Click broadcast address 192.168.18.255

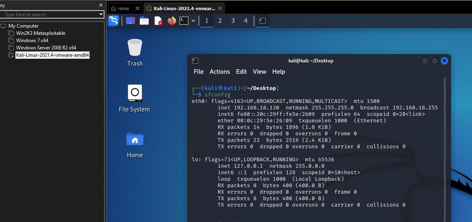[x=415, y=108]
